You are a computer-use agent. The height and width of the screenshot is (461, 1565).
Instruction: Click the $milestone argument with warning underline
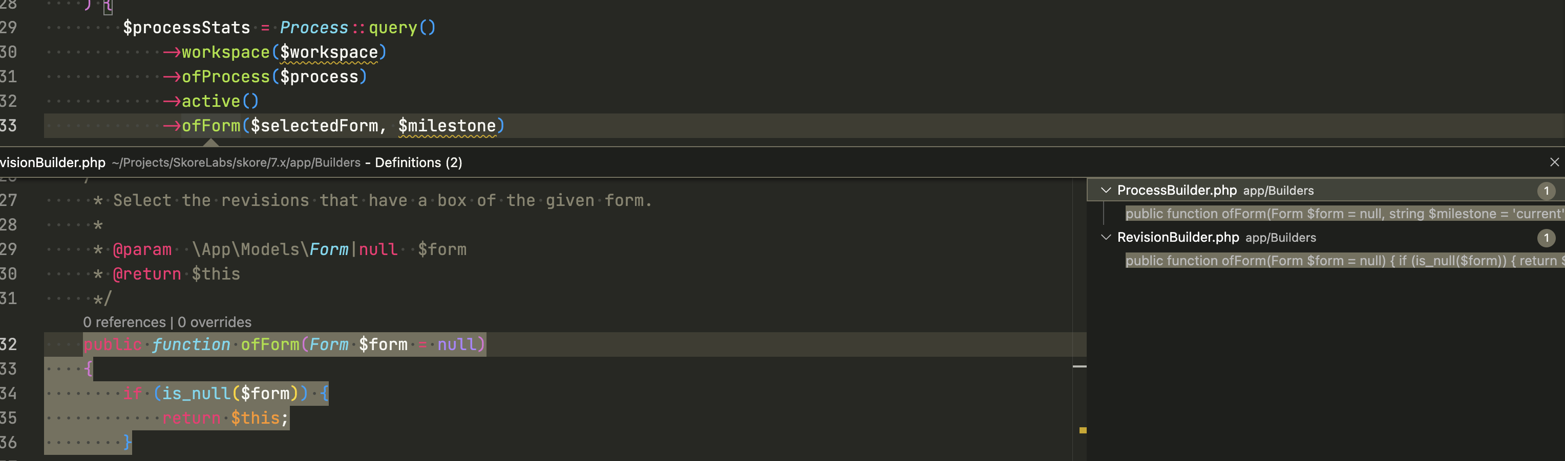click(x=448, y=126)
